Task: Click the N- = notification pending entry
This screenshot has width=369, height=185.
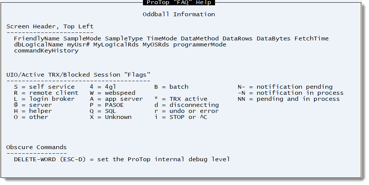Action: [285, 87]
